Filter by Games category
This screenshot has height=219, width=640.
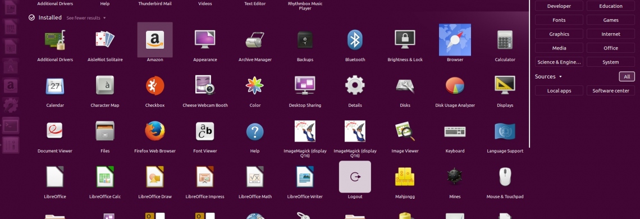611,20
